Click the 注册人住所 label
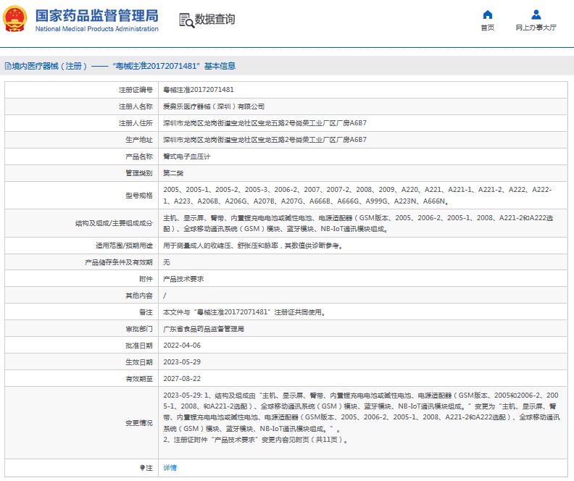The height and width of the screenshot is (481, 574). tap(136, 123)
